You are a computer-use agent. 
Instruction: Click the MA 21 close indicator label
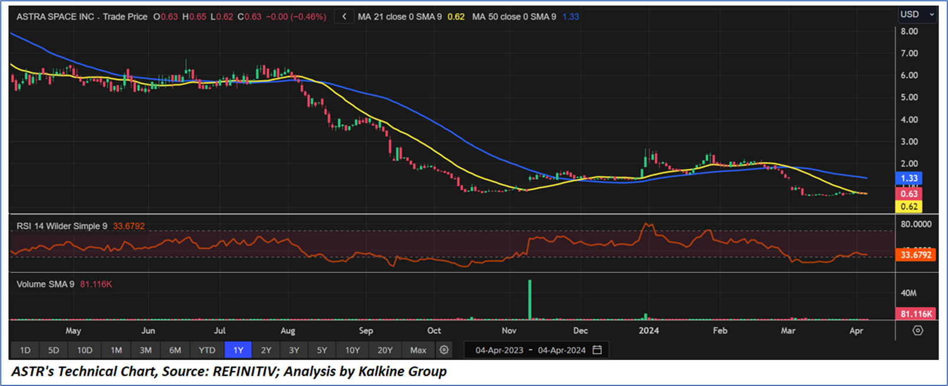click(399, 17)
